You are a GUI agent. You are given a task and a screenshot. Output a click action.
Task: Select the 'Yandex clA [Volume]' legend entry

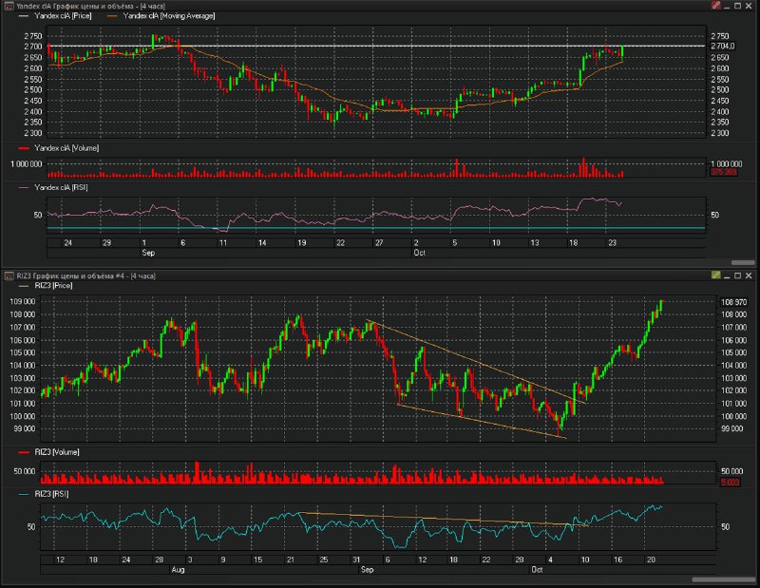pos(59,148)
